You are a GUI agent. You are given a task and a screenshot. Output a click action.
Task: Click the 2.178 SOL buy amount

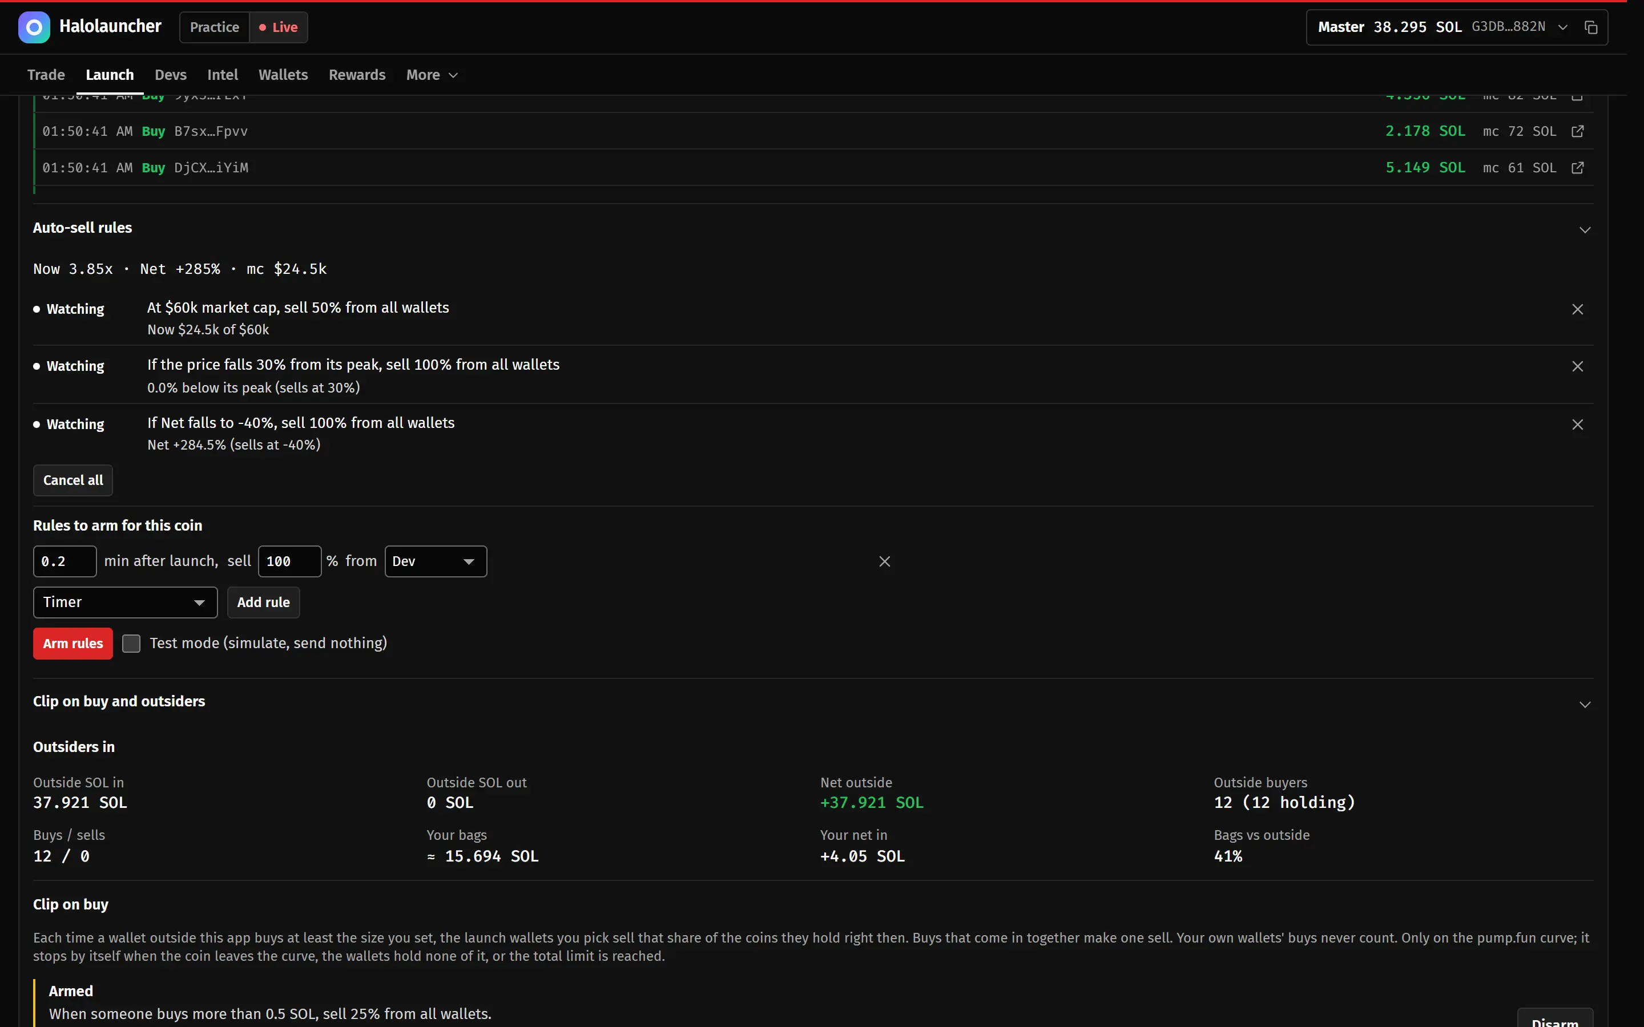click(1425, 131)
